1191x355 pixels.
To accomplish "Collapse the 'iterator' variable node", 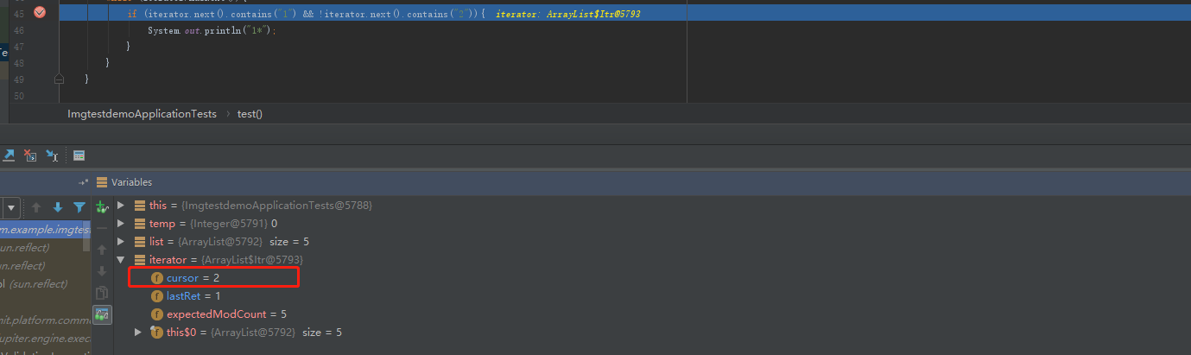I will [x=121, y=260].
